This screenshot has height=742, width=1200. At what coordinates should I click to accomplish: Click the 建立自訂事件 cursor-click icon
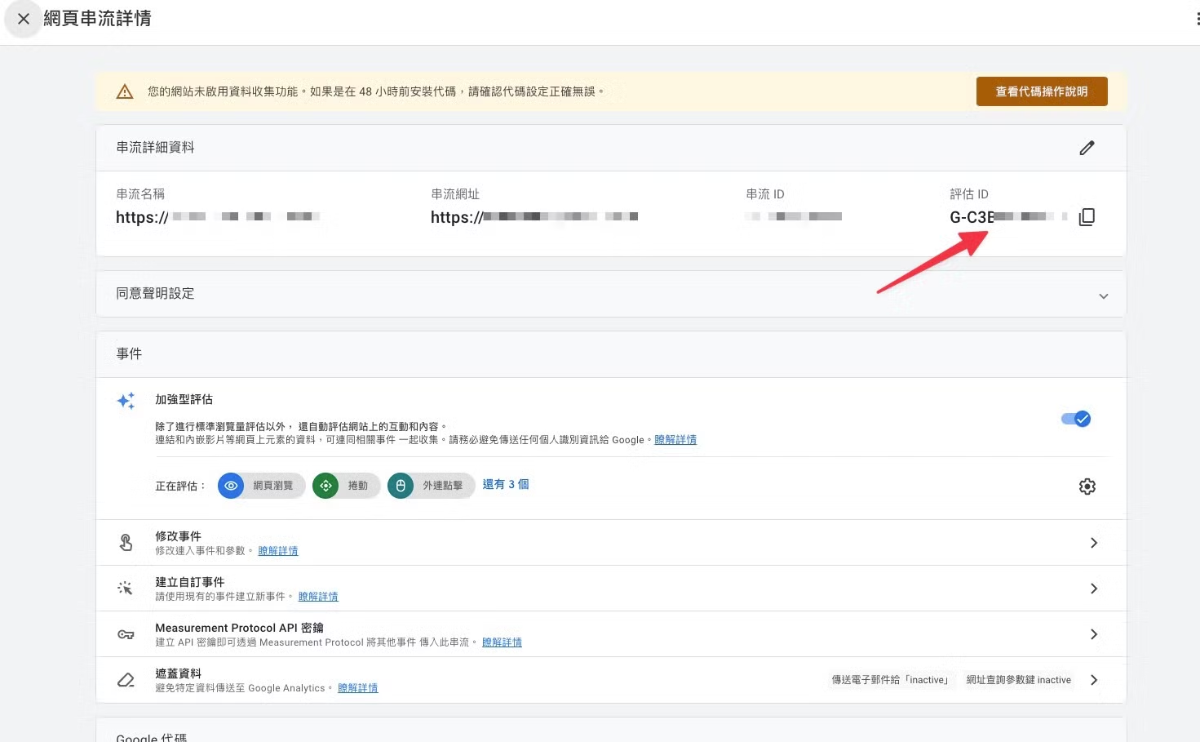click(x=126, y=589)
